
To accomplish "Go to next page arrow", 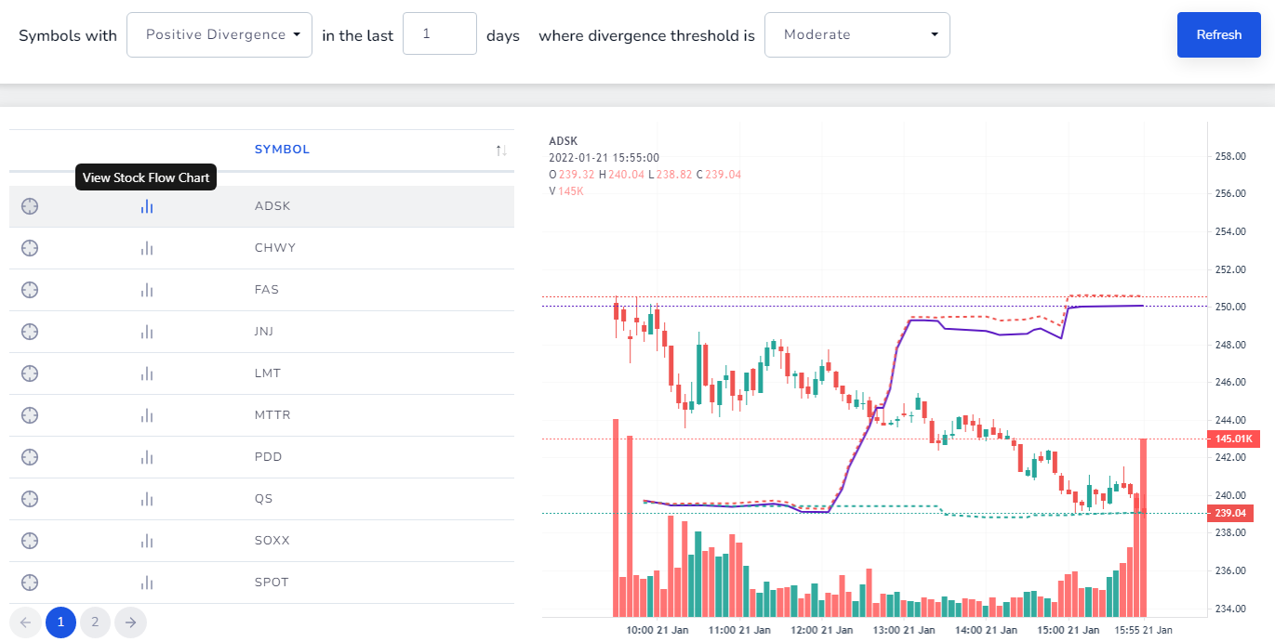I will (131, 622).
